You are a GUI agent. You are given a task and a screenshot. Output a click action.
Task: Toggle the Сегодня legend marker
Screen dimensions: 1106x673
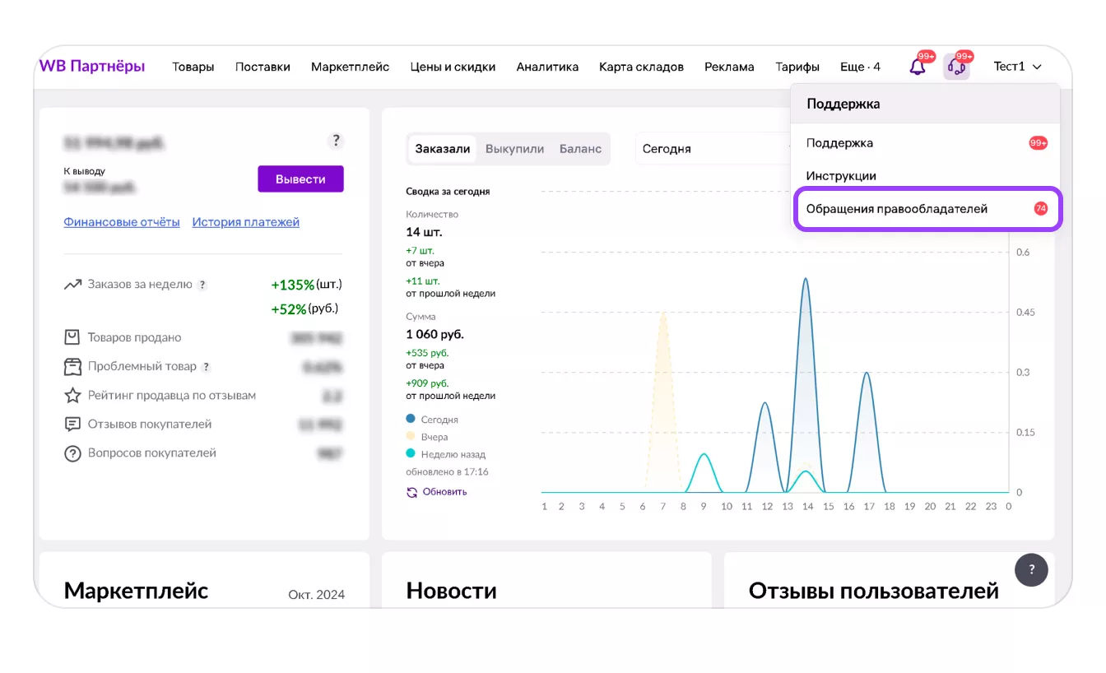[x=411, y=420]
